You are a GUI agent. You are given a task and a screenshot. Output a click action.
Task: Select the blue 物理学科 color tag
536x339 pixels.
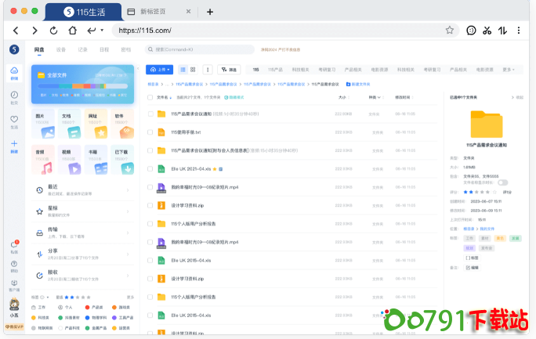click(x=96, y=318)
